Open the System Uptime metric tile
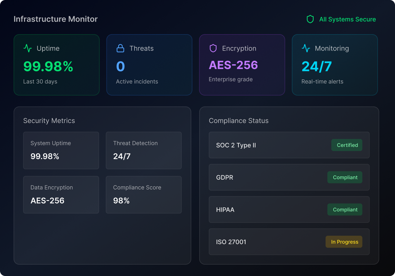Screen dimensions: 395x276 click(61, 150)
